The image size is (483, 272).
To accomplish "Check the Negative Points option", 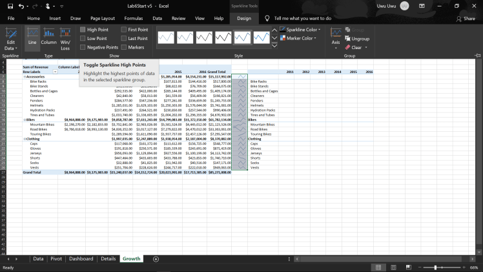I will (x=83, y=47).
